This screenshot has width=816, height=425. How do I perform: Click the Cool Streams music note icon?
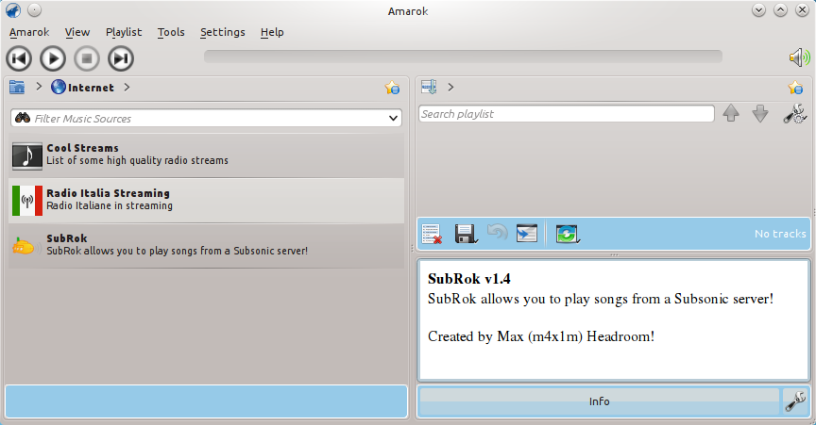coord(27,156)
